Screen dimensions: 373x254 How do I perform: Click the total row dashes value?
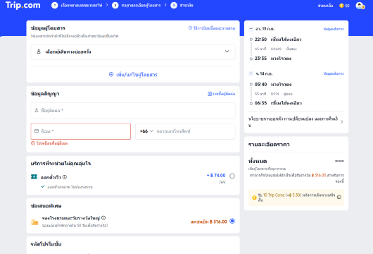pyautogui.click(x=339, y=161)
